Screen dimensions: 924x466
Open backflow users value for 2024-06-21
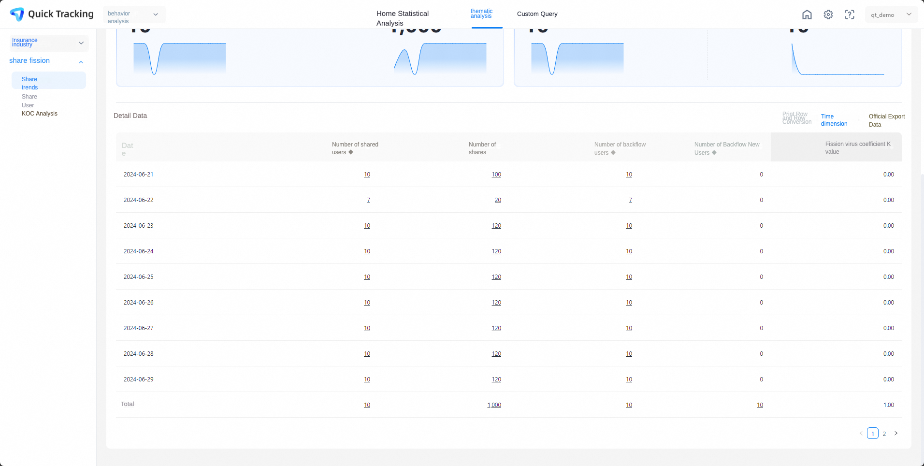click(629, 175)
